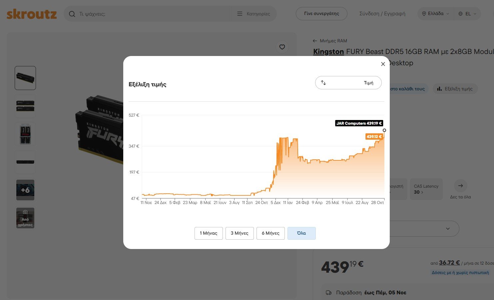
Task: Click the 28 Οκτ date label
Action: (377, 203)
